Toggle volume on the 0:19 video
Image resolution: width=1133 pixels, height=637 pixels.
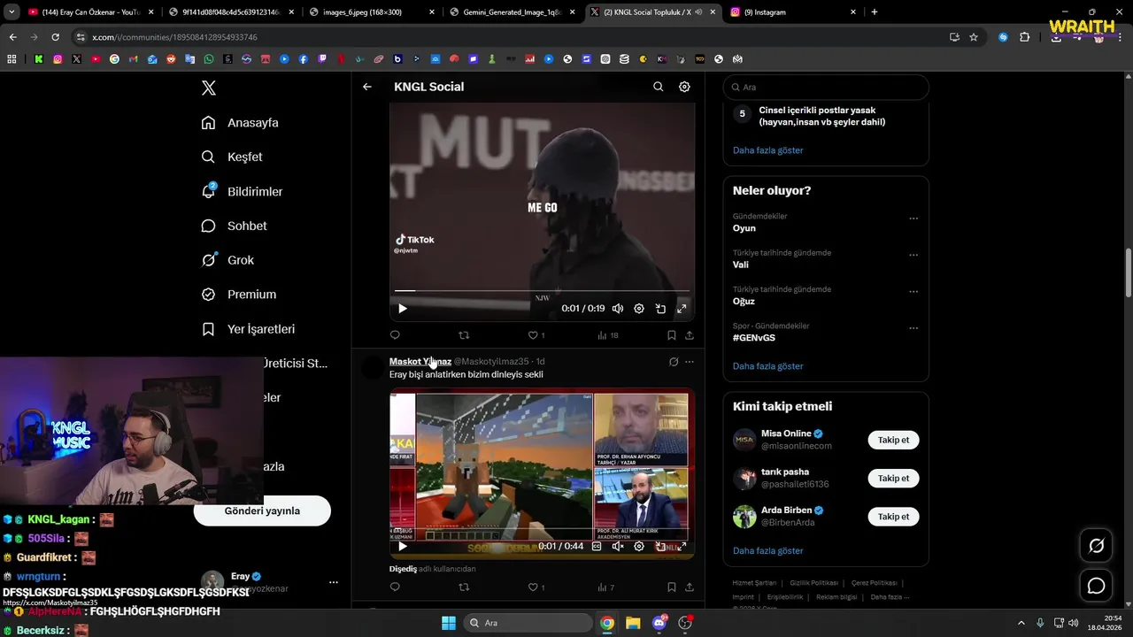(618, 309)
